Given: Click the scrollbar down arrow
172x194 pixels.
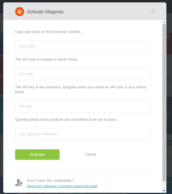Looking at the screenshot, I should point(164,191).
